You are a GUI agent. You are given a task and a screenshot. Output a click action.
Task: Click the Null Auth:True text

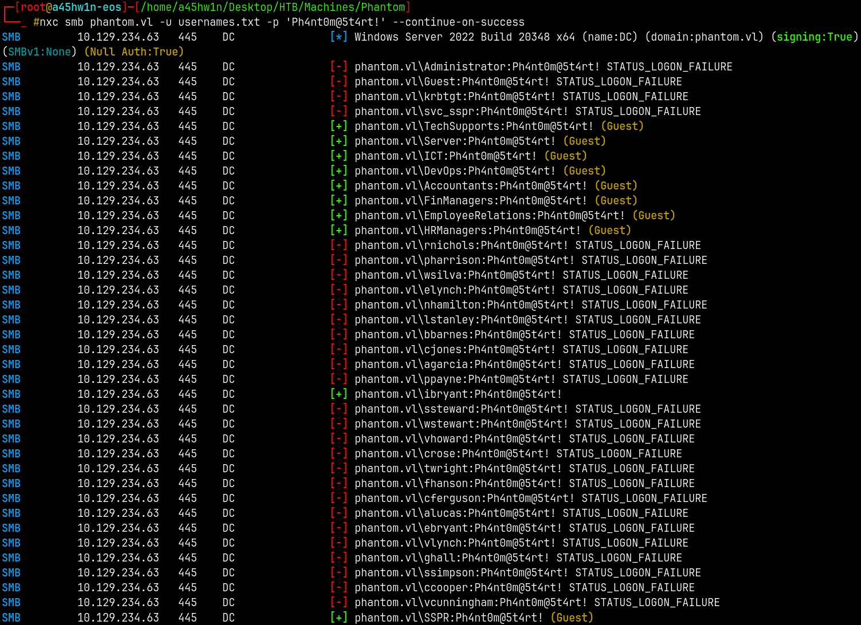[134, 52]
